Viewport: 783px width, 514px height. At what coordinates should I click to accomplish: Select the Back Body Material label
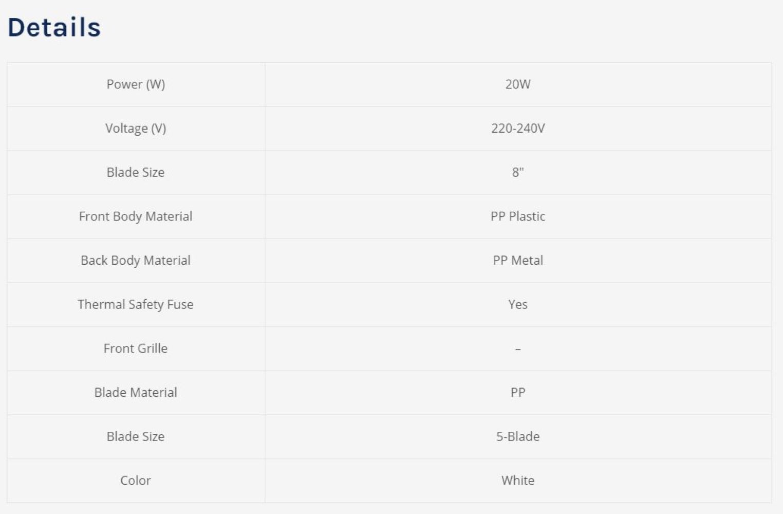point(136,261)
